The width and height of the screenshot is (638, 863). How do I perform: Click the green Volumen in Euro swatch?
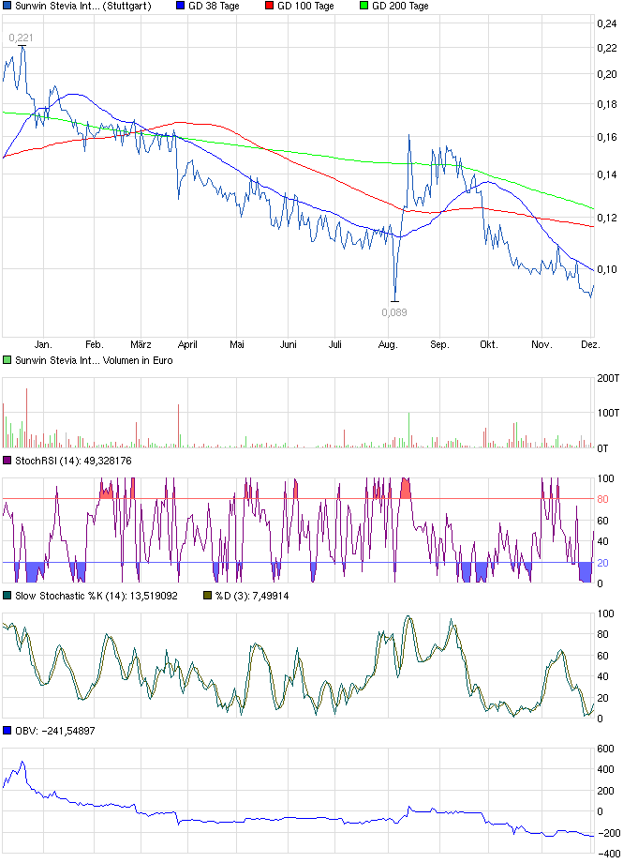(7, 360)
